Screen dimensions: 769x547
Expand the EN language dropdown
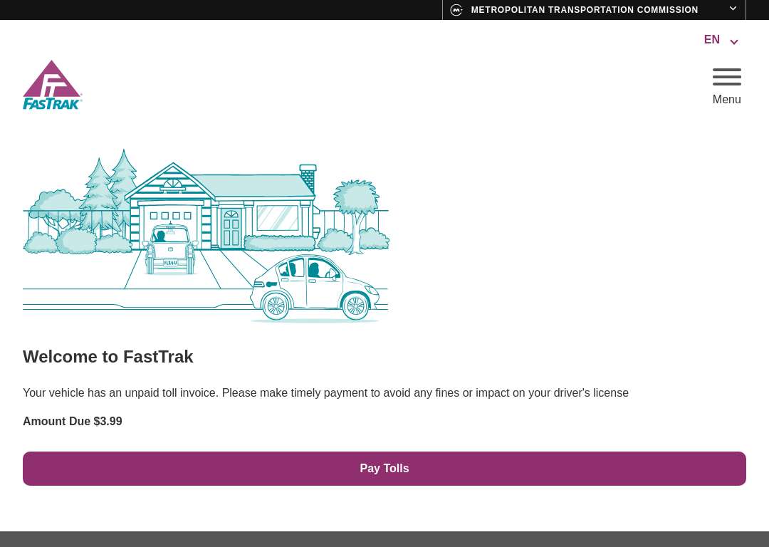click(721, 40)
